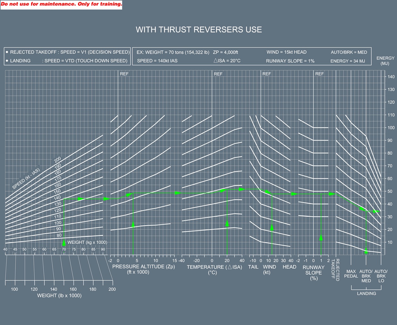Select the MAX PEDAL column label
This screenshot has height=325, width=397.
(x=351, y=274)
